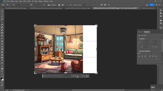Viewport: 163px width, 91px height.
Task: Toggle Delete Cropped Pixels option
Action: click(67, 5)
